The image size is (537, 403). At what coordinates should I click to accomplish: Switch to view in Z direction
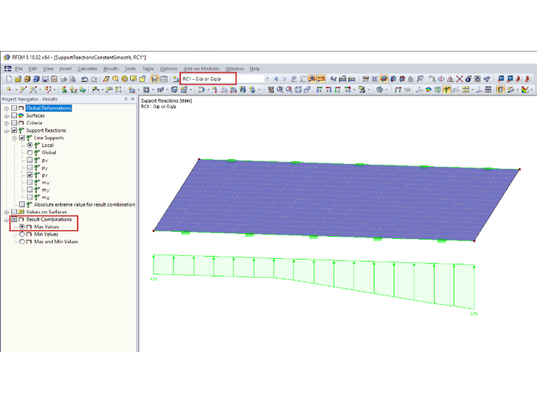[337, 90]
